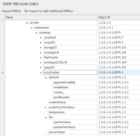Expand the synoUPS node
Screen dimensions: 140x136
41,43
